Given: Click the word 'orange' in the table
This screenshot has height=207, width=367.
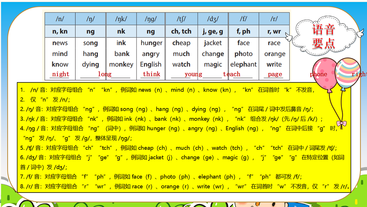Looking at the screenshot, I should click(x=275, y=54).
